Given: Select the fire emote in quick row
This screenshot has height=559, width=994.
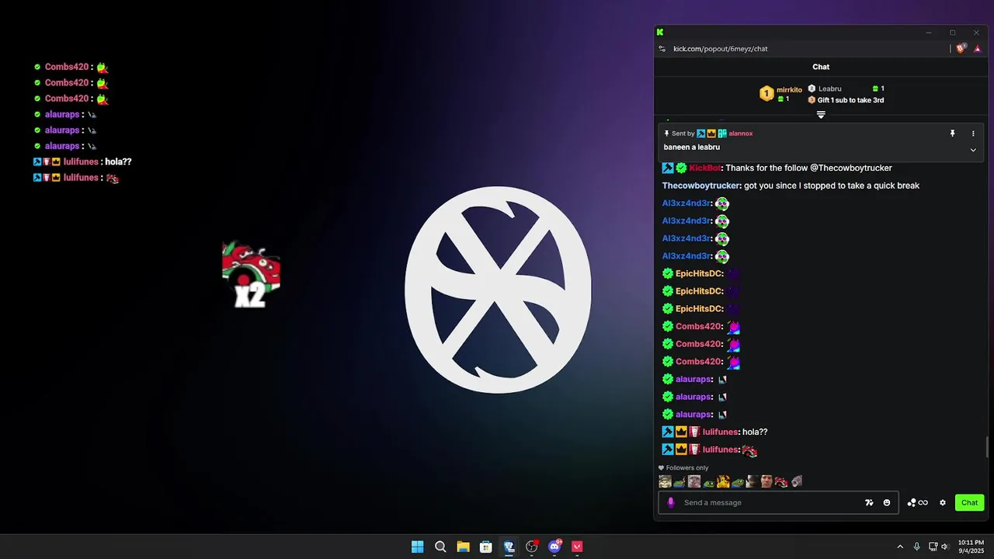Looking at the screenshot, I should click(723, 482).
